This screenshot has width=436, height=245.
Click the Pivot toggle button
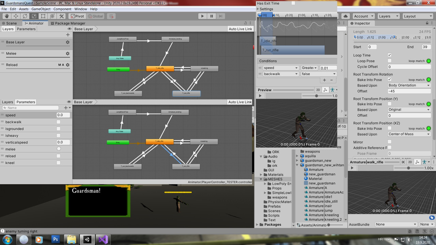pos(77,16)
